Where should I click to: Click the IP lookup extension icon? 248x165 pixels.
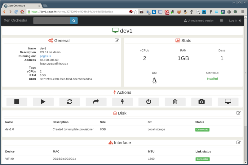tap(198, 12)
